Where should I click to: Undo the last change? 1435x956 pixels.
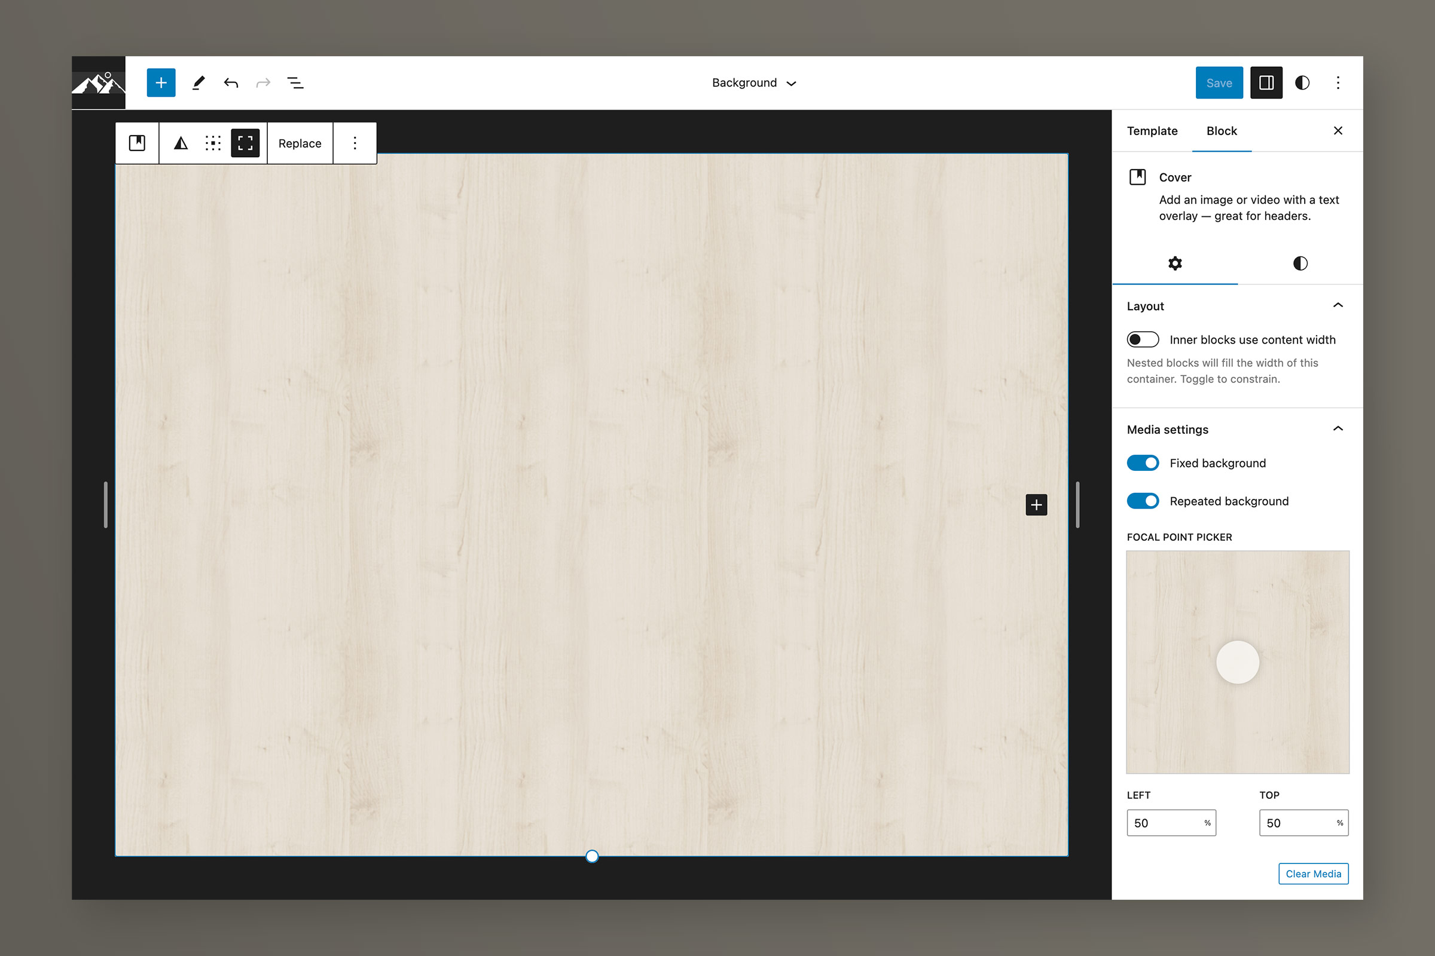tap(231, 83)
